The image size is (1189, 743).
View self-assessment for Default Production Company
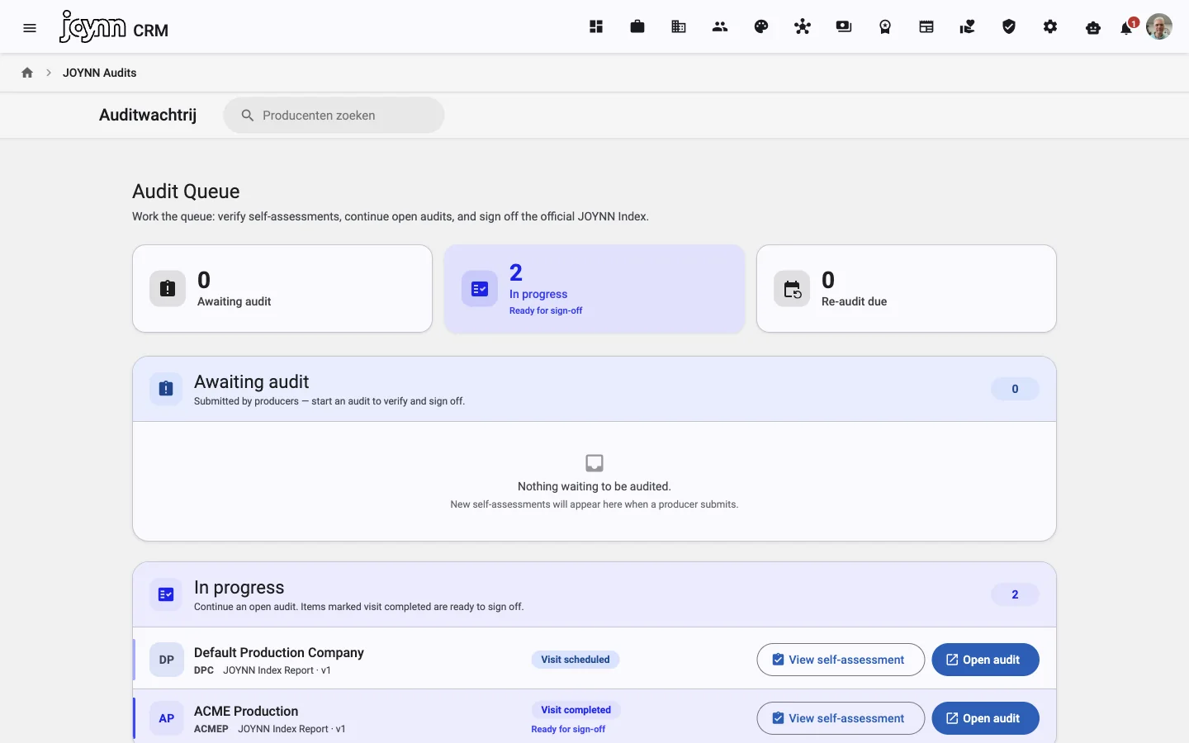pos(841,660)
